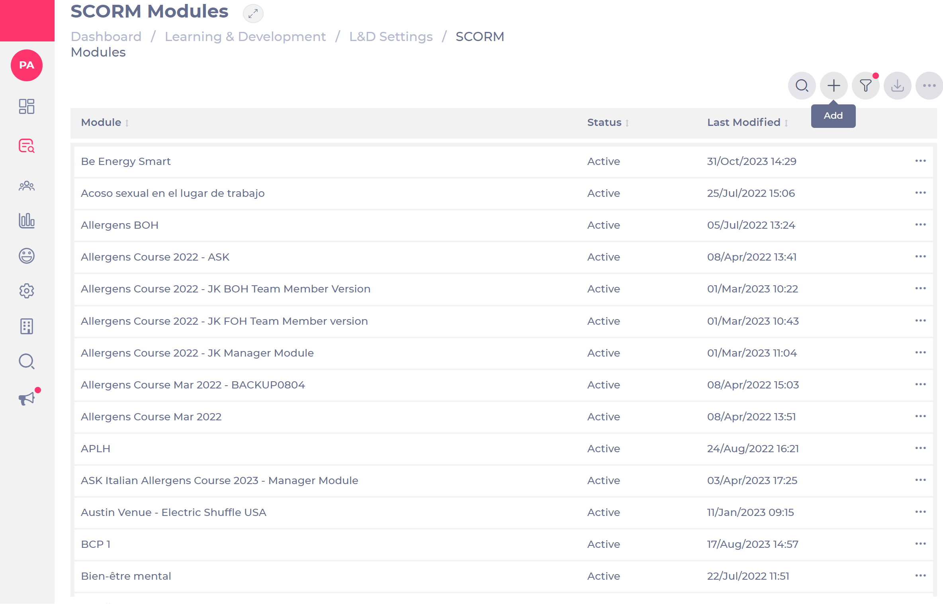Select Allergens Course Mar 2022 - BACKUP0804
Viewport: 943px width, 604px height.
point(193,385)
